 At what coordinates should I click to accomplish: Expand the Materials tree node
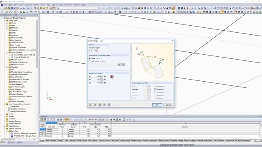pyautogui.click(x=7, y=28)
